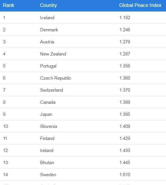Select the Iceland country cell
166x185 pixels.
click(x=47, y=18)
